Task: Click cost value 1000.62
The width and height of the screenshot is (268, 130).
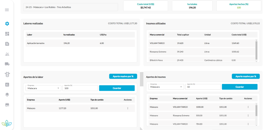Action: (x=235, y=52)
